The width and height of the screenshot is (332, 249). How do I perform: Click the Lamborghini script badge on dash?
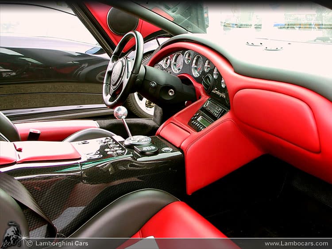click(x=218, y=93)
